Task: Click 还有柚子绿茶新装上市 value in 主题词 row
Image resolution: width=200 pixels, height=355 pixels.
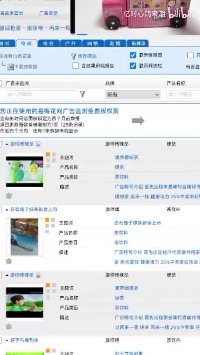Action: pyautogui.click(x=137, y=223)
